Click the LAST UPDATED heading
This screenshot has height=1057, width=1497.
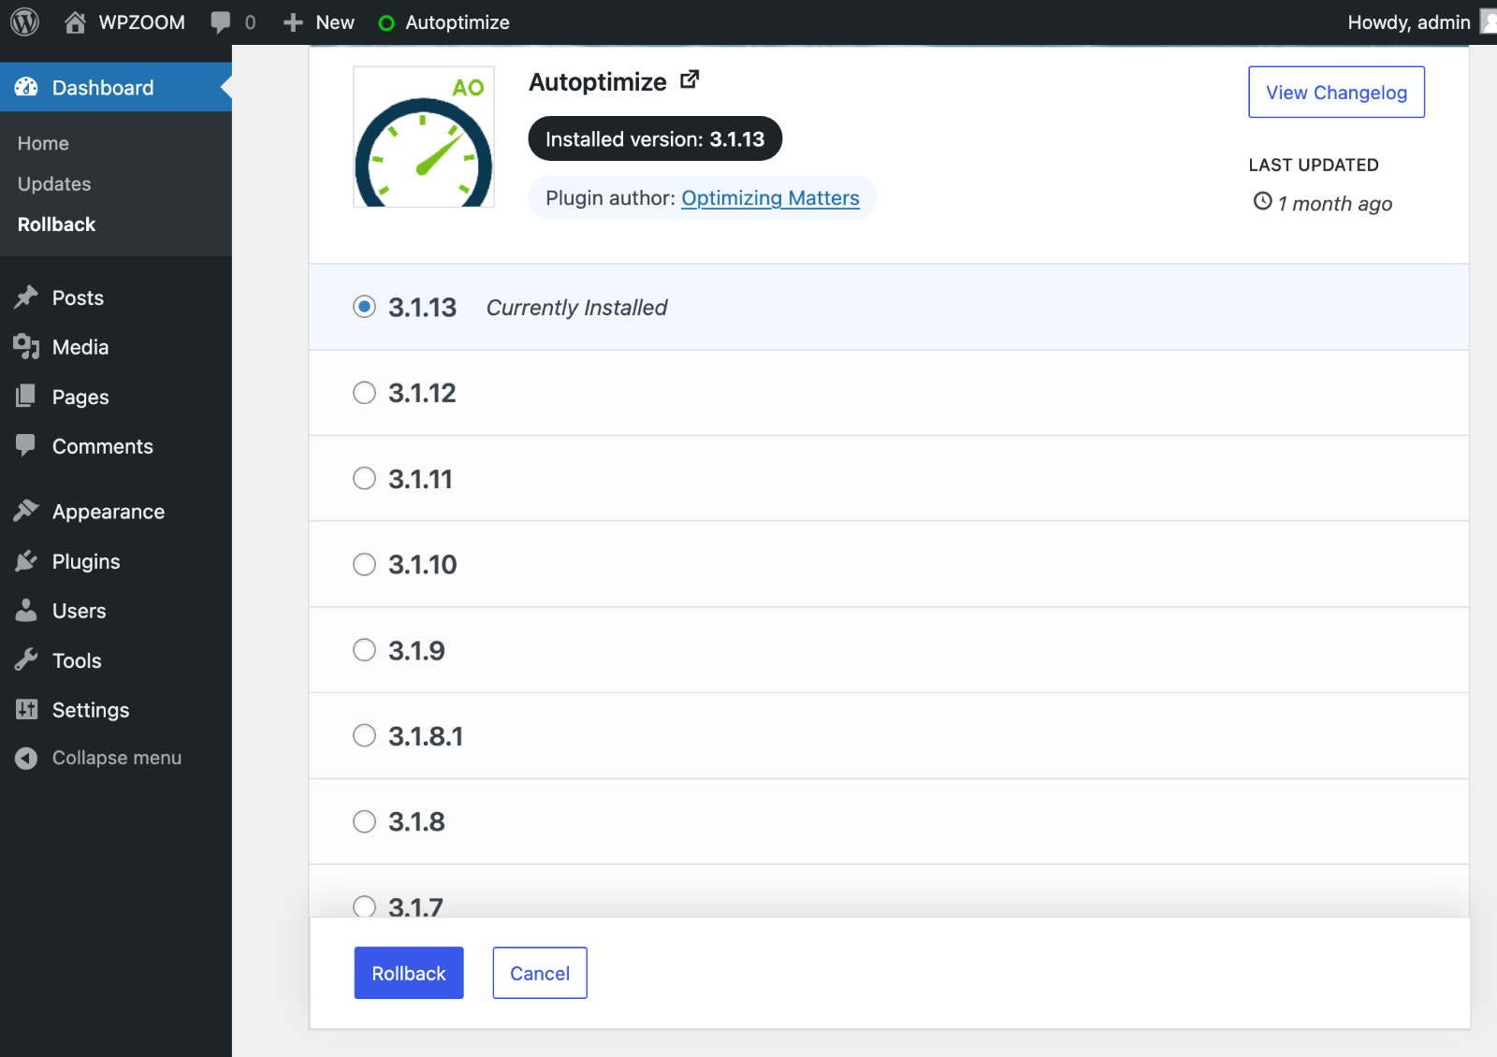coord(1314,165)
